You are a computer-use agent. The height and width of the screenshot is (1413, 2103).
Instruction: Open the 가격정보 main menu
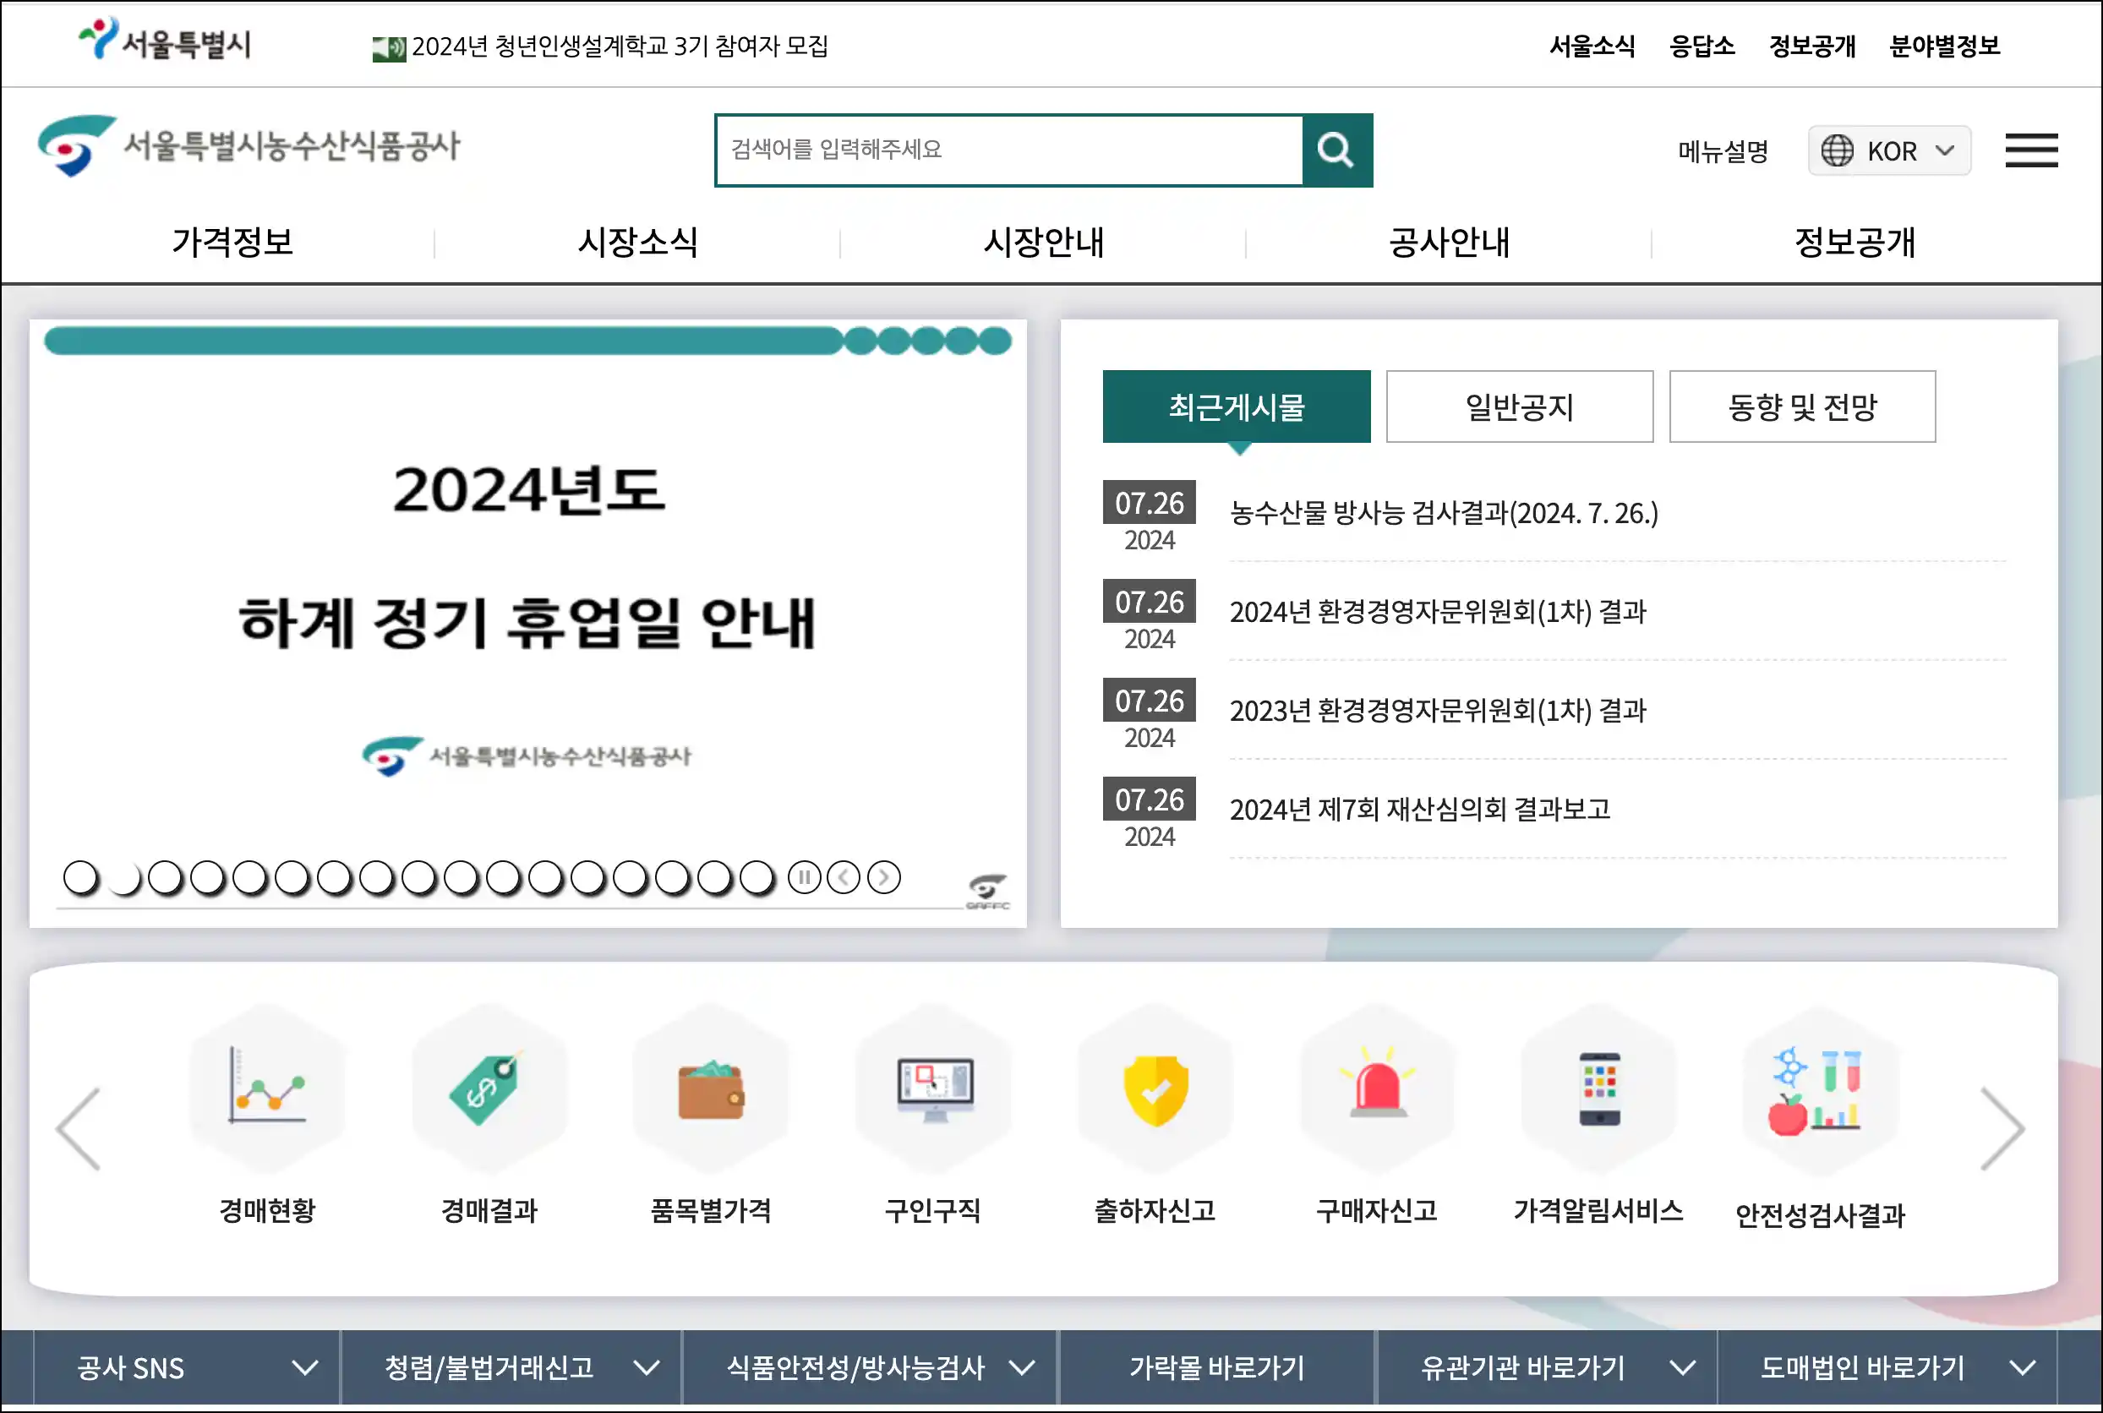coord(232,242)
